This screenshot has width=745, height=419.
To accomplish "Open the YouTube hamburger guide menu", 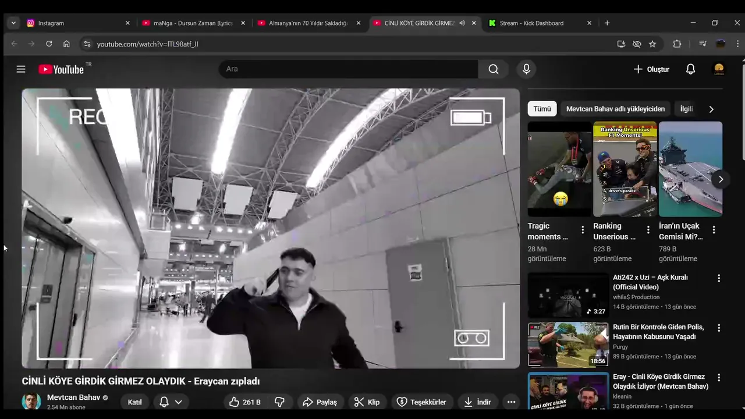I will click(21, 69).
